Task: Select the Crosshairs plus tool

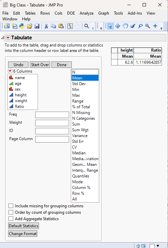Action: point(155,26)
